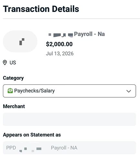The height and width of the screenshot is (161, 140).
Task: Click the green paycheck category icon
Action: tap(10, 91)
